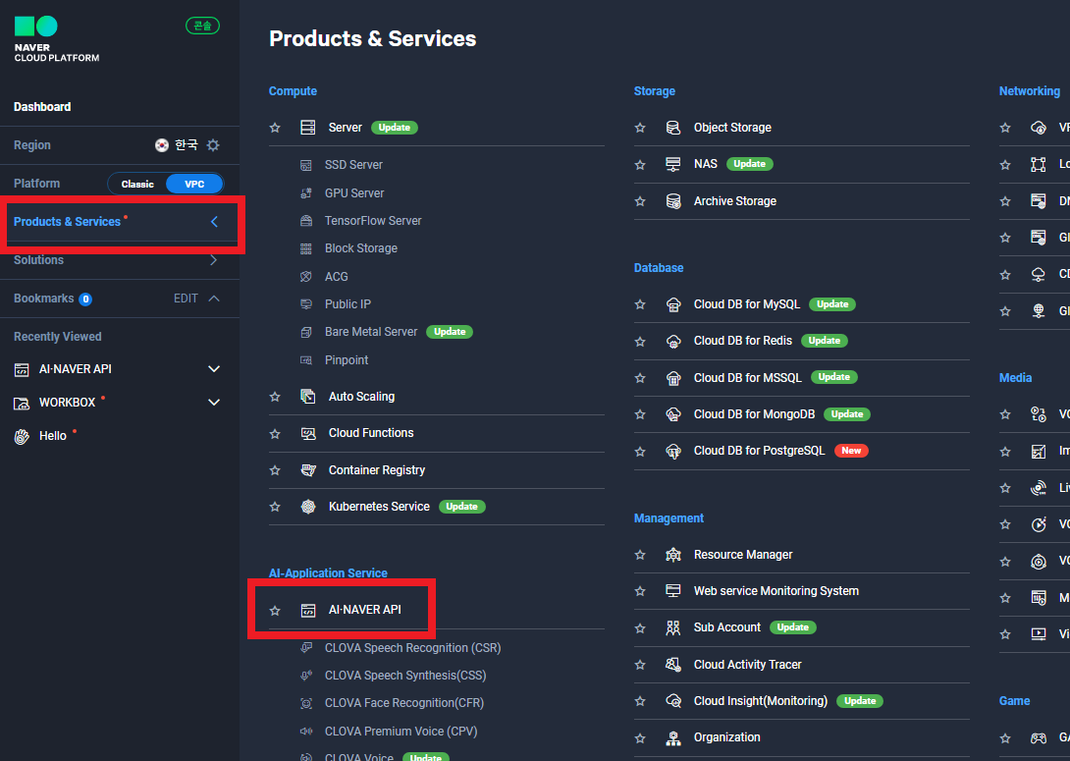Click the green console badge near logo
The image size is (1070, 761).
202,26
